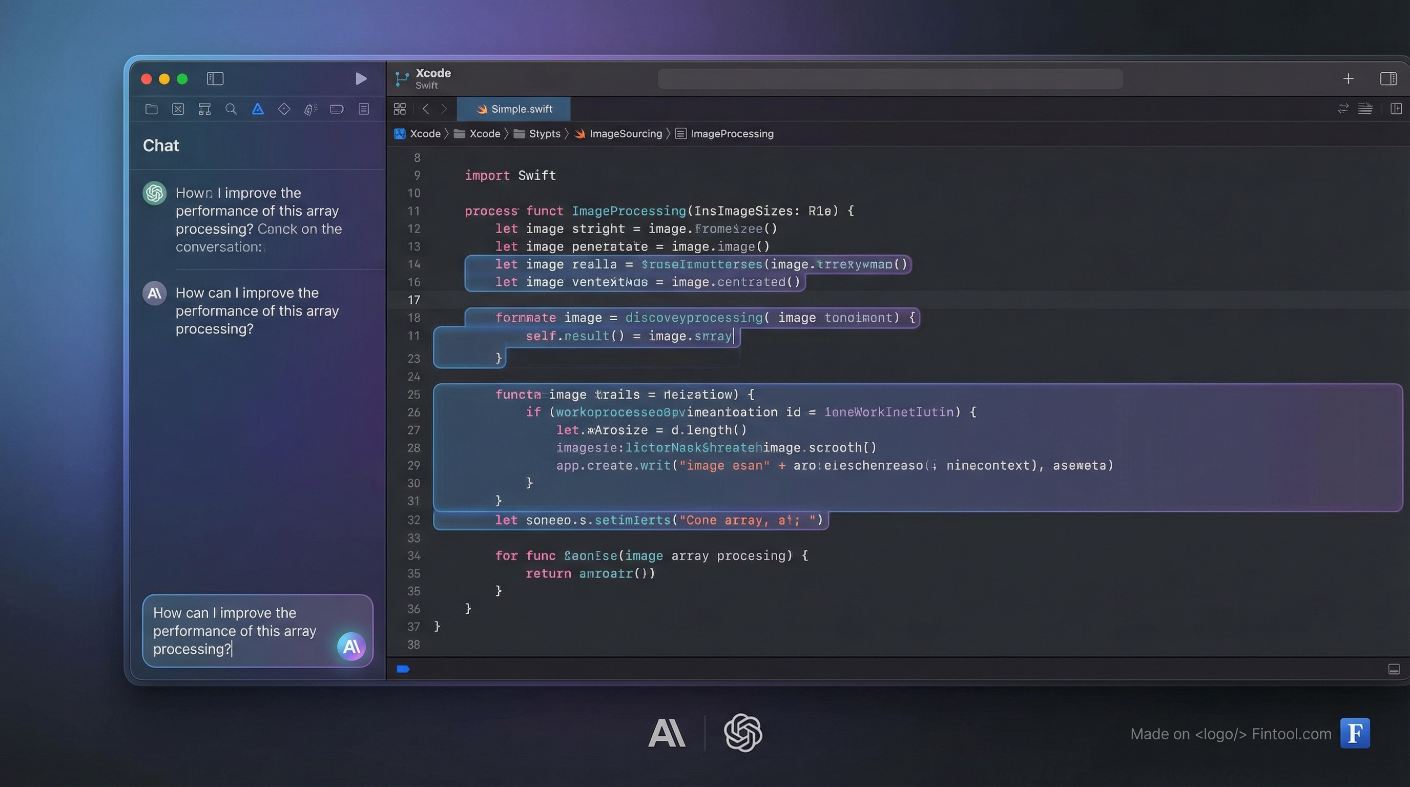1410x787 pixels.
Task: Toggle the bottom debug area
Action: coord(1394,669)
